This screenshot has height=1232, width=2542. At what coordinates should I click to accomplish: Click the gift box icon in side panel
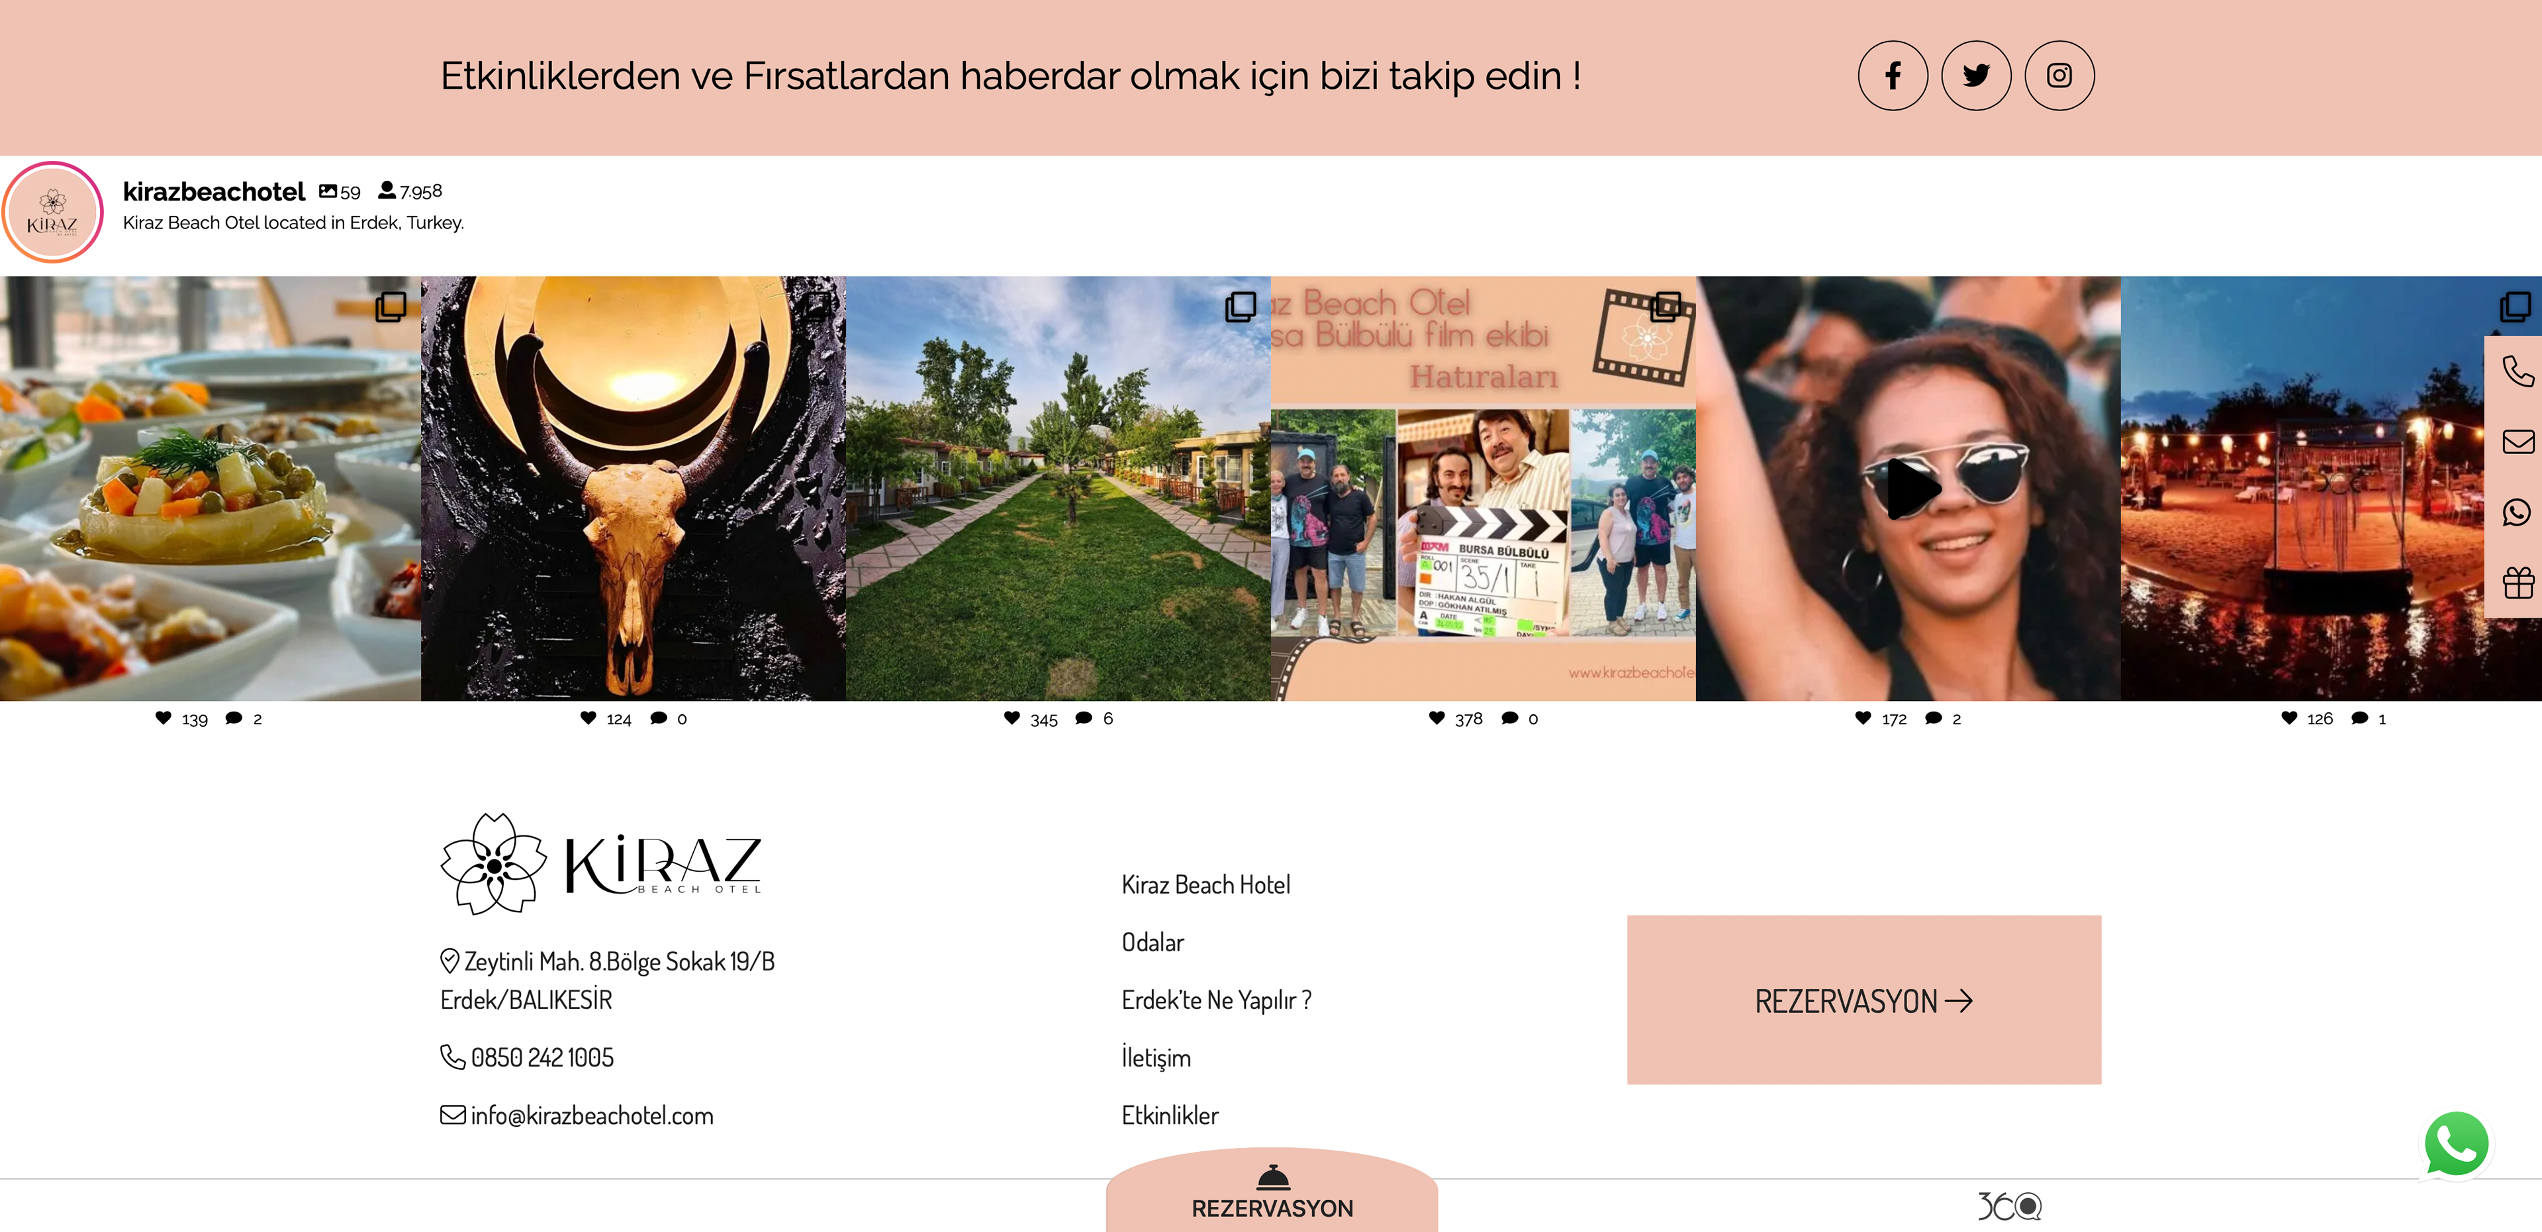pos(2518,583)
